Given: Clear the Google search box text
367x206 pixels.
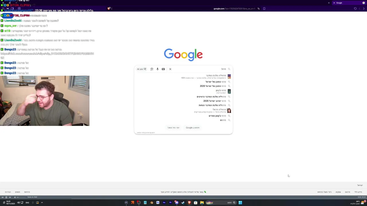Looking at the screenshot, I should [170, 69].
